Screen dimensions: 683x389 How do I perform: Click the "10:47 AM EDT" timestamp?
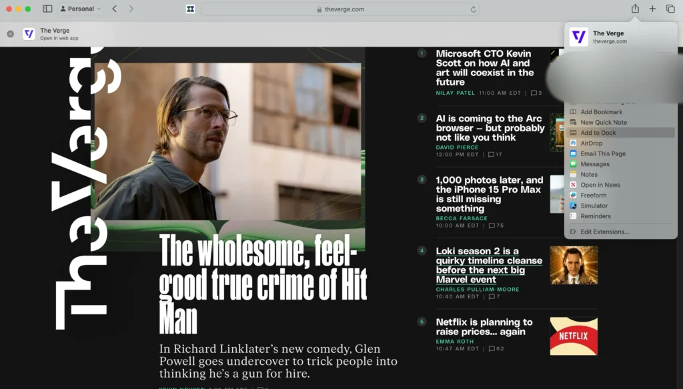(458, 348)
